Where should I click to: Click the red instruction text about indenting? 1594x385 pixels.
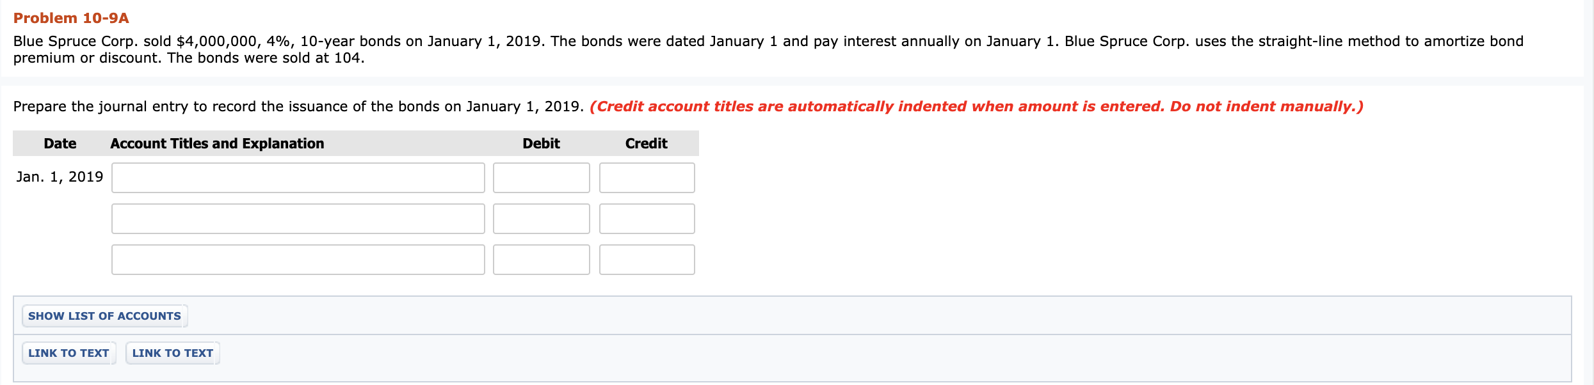tap(913, 106)
